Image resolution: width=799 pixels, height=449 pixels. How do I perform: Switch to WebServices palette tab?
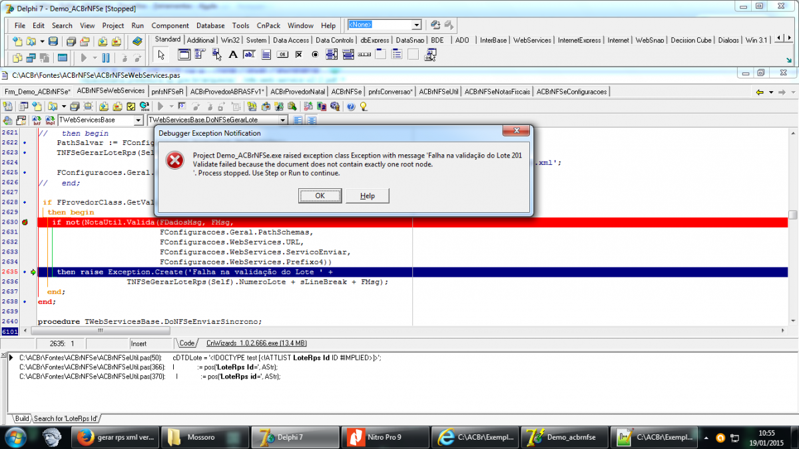coord(533,40)
